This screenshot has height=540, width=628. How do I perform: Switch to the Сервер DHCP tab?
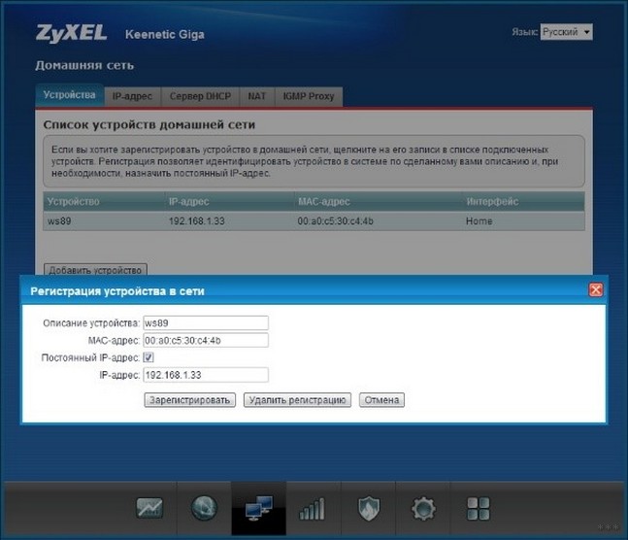click(x=201, y=96)
